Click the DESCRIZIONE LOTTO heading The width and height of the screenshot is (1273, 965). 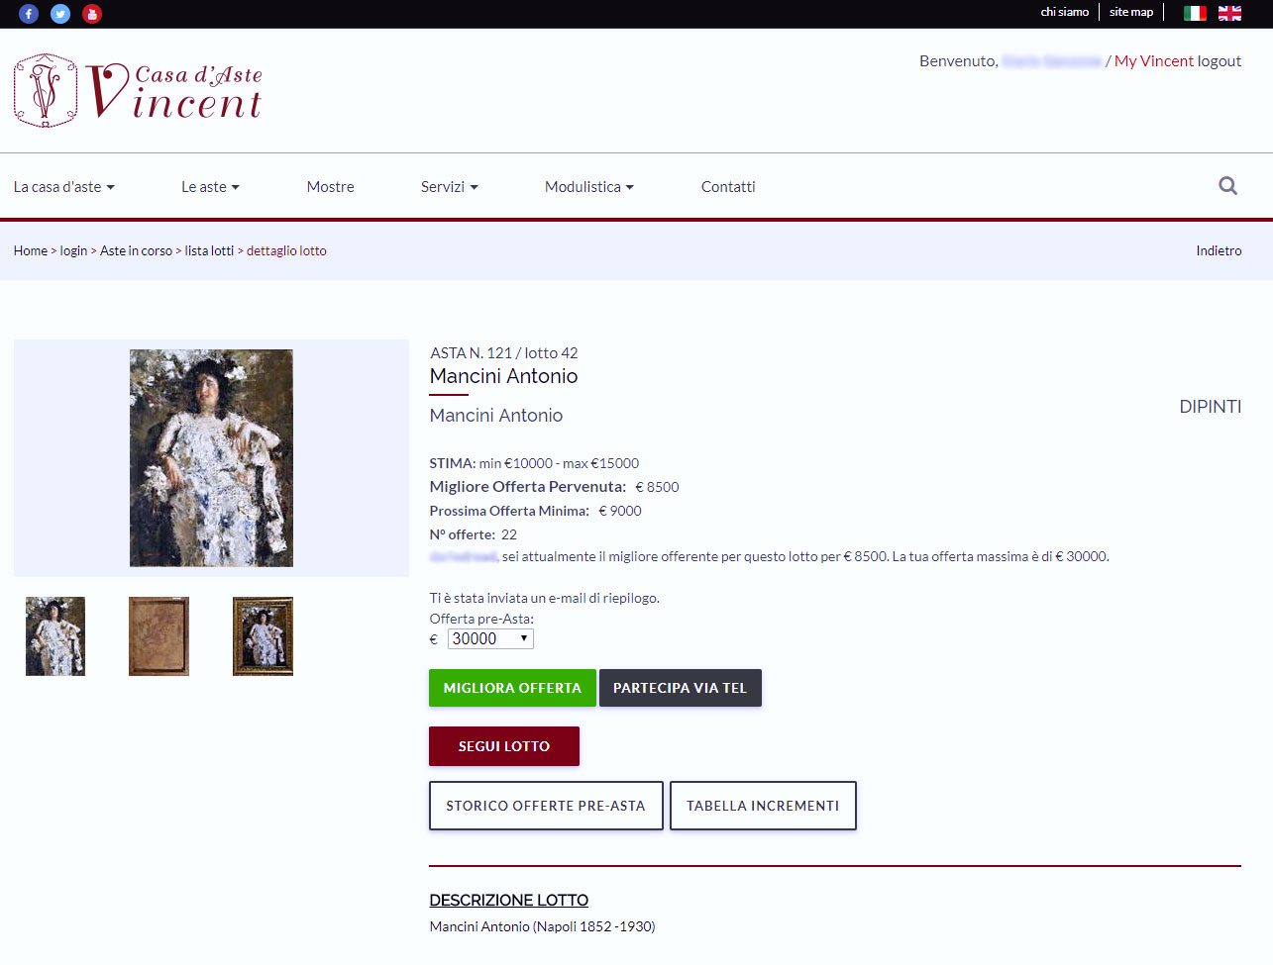pyautogui.click(x=508, y=901)
